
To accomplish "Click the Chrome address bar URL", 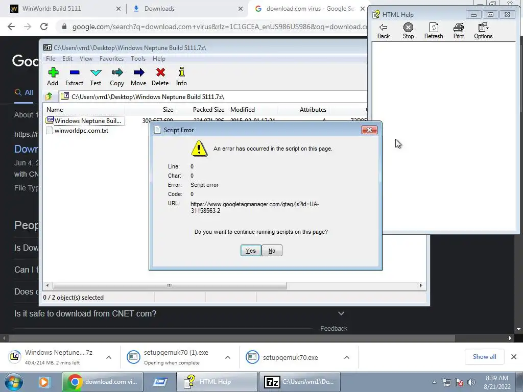I will coord(219,27).
